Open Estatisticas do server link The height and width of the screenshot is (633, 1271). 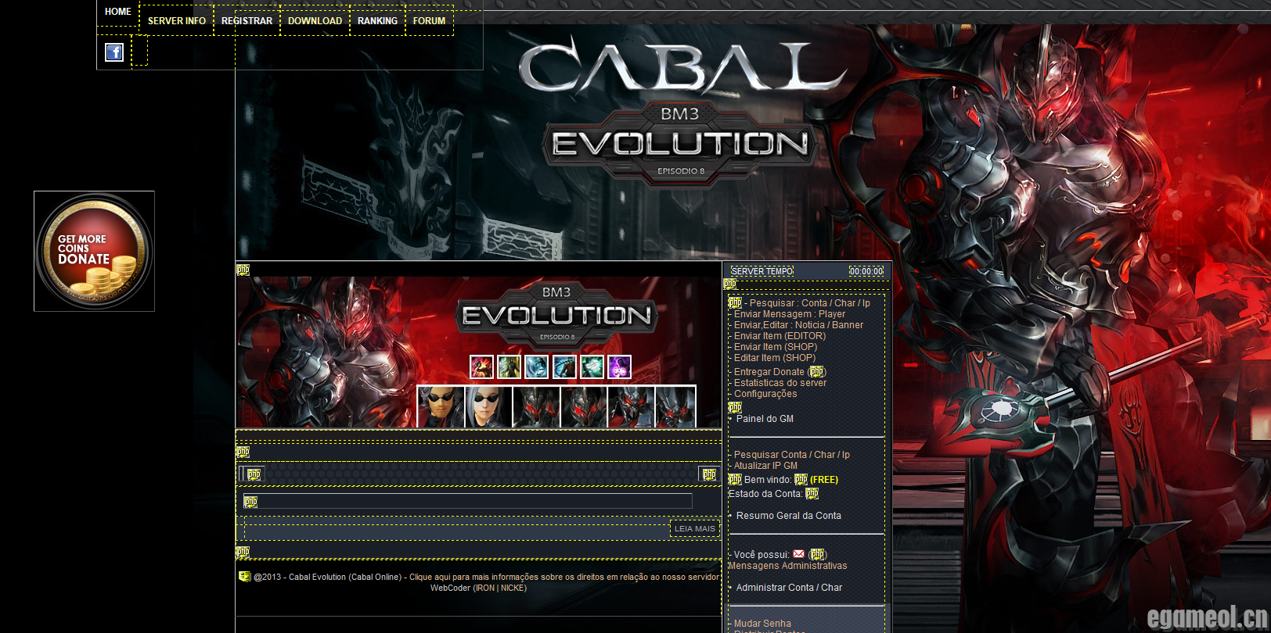(780, 383)
